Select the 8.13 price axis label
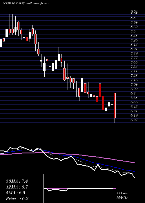Screen dimensions: 145x203 pos(134,45)
